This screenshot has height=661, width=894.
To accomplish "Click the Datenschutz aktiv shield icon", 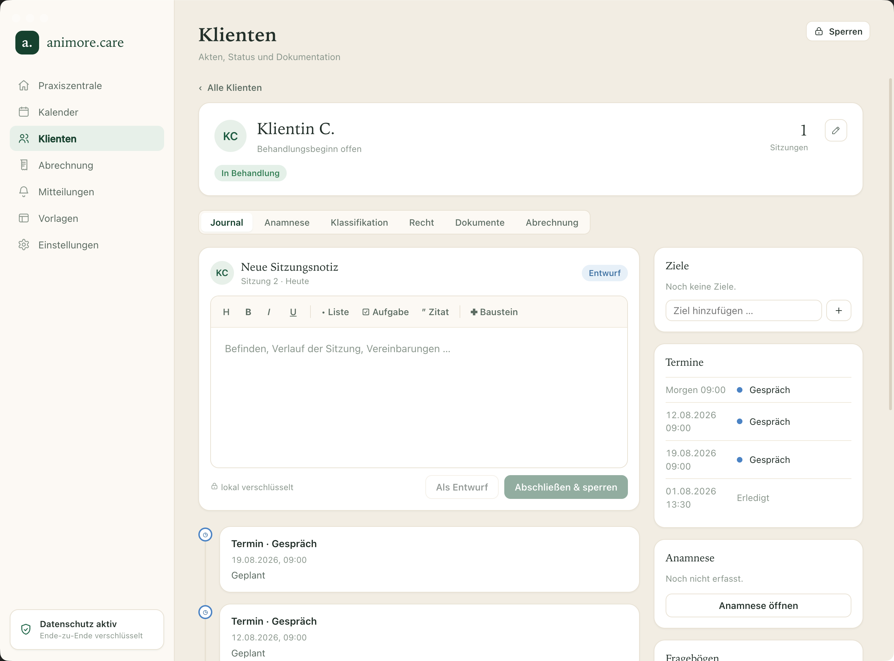I will pyautogui.click(x=26, y=629).
